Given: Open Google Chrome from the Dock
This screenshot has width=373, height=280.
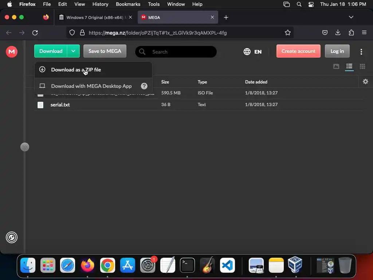Looking at the screenshot, I should coord(107,265).
